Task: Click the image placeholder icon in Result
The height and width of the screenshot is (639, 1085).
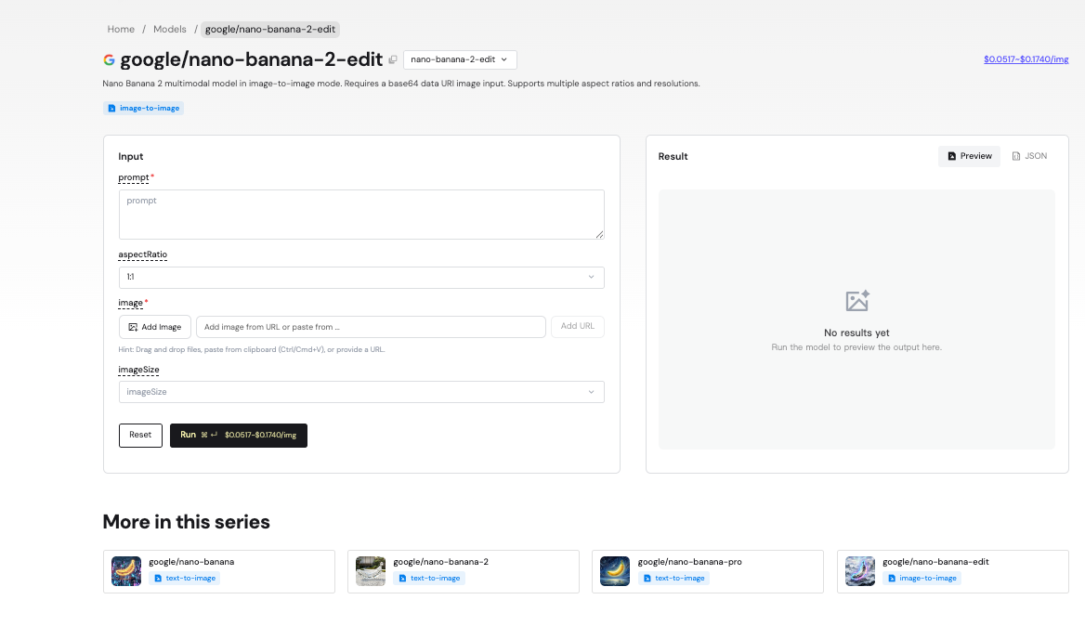Action: tap(856, 301)
